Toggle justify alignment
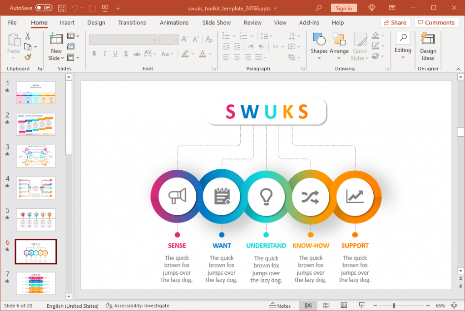 click(258, 57)
